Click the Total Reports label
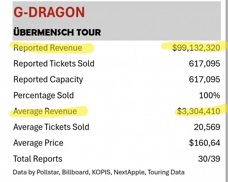Image resolution: width=228 pixels, height=182 pixels. pos(38,159)
